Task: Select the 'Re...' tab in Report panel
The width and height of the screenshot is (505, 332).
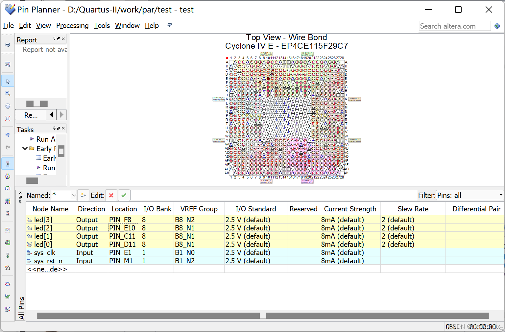Action: [31, 115]
